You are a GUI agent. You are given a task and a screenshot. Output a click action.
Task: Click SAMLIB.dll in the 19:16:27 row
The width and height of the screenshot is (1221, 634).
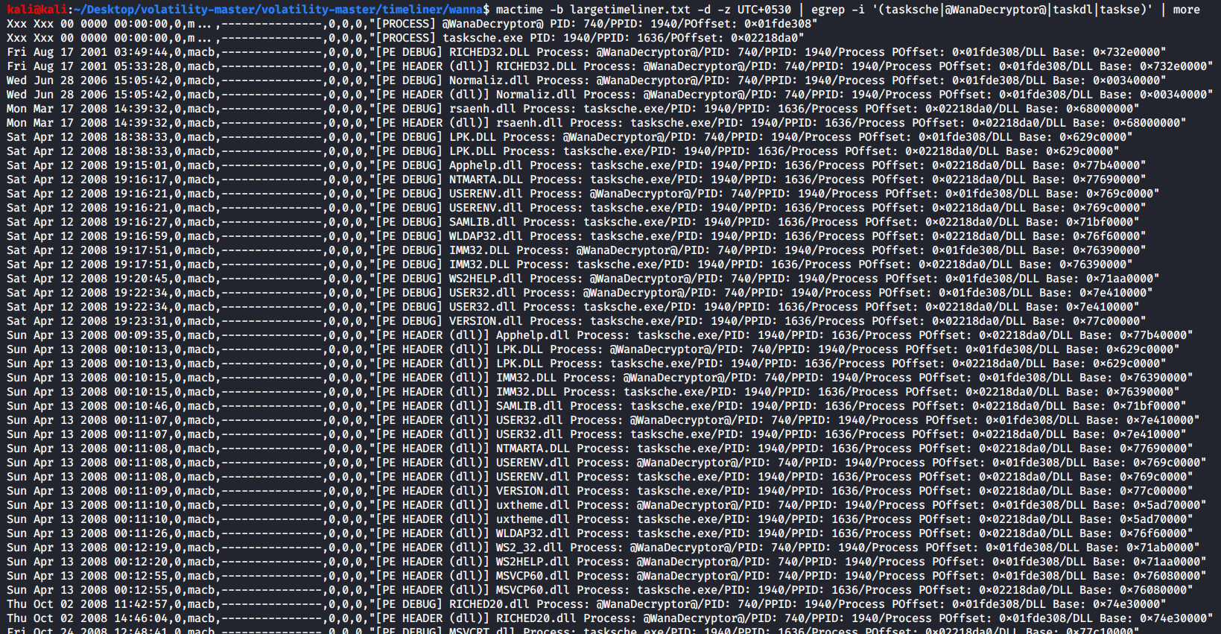point(483,221)
